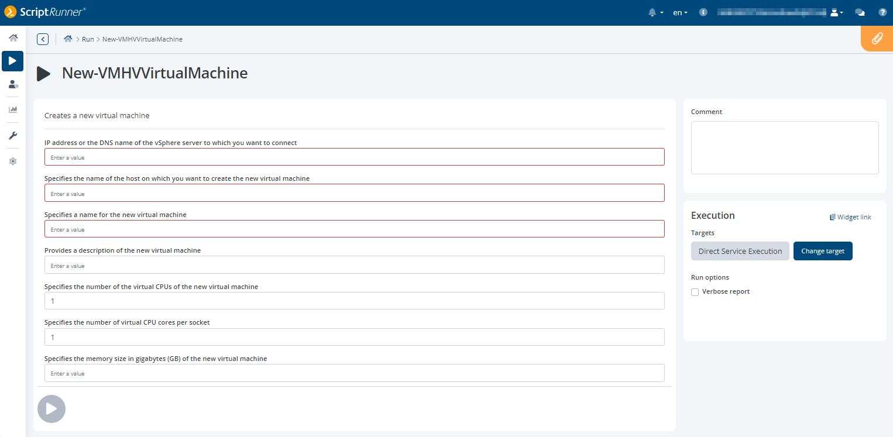Open the settings gear sidebar icon

point(13,161)
